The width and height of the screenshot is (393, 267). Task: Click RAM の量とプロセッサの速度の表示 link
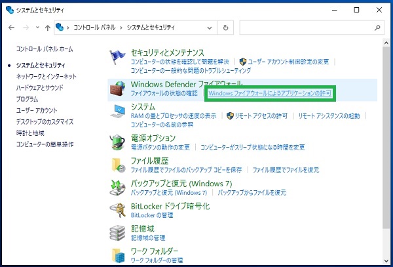(174, 116)
